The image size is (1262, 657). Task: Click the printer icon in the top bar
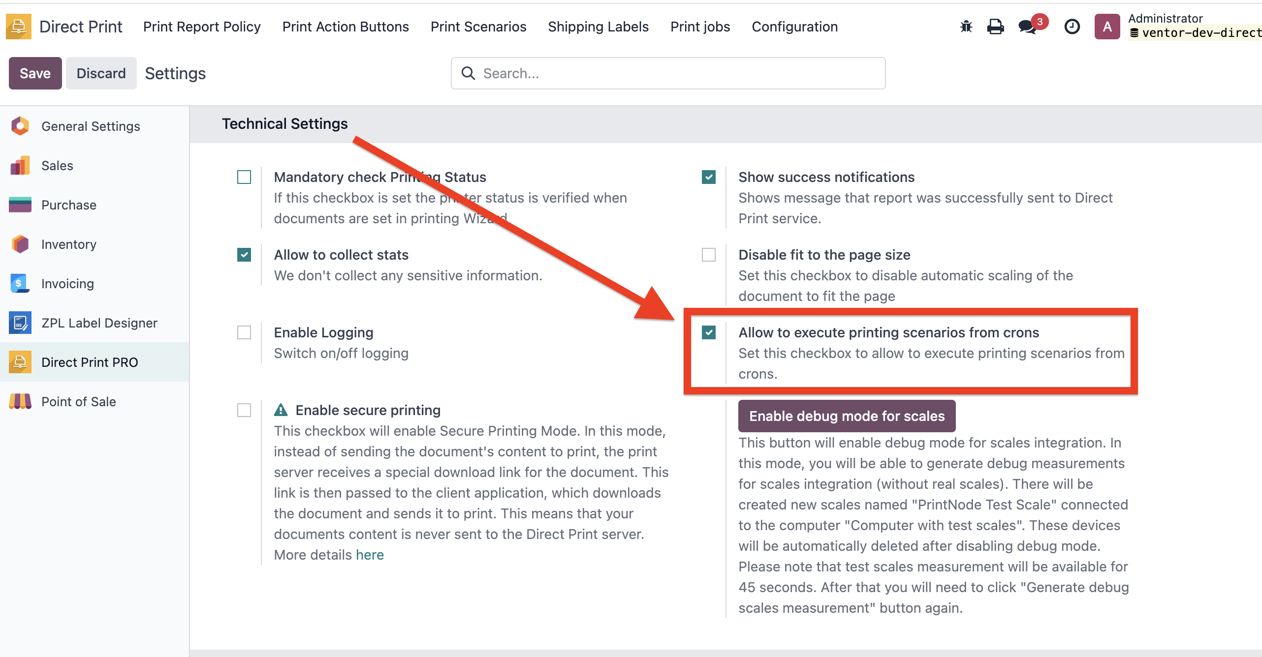coord(995,27)
